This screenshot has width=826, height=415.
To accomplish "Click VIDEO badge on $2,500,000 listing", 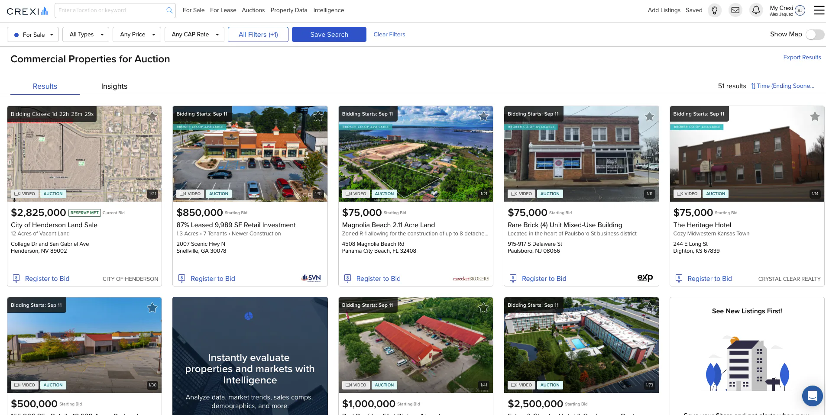I will tap(521, 385).
